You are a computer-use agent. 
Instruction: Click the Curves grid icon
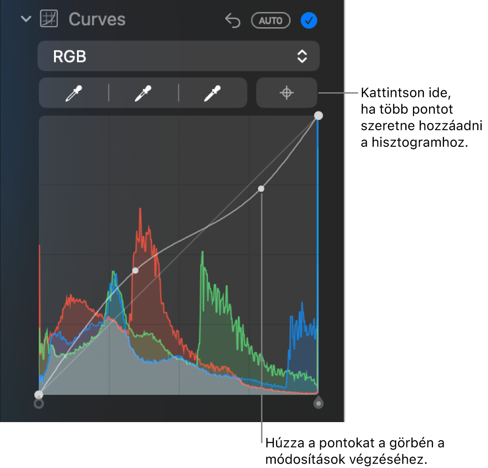coord(49,19)
